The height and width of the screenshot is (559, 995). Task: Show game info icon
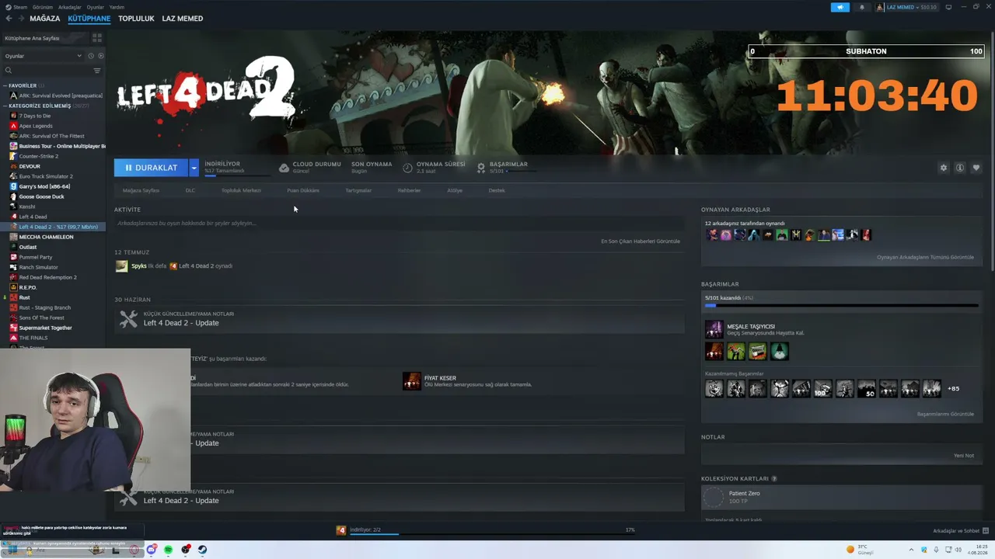(960, 168)
